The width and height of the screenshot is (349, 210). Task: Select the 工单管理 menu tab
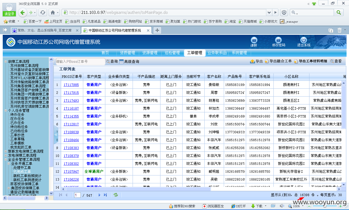click(195, 53)
